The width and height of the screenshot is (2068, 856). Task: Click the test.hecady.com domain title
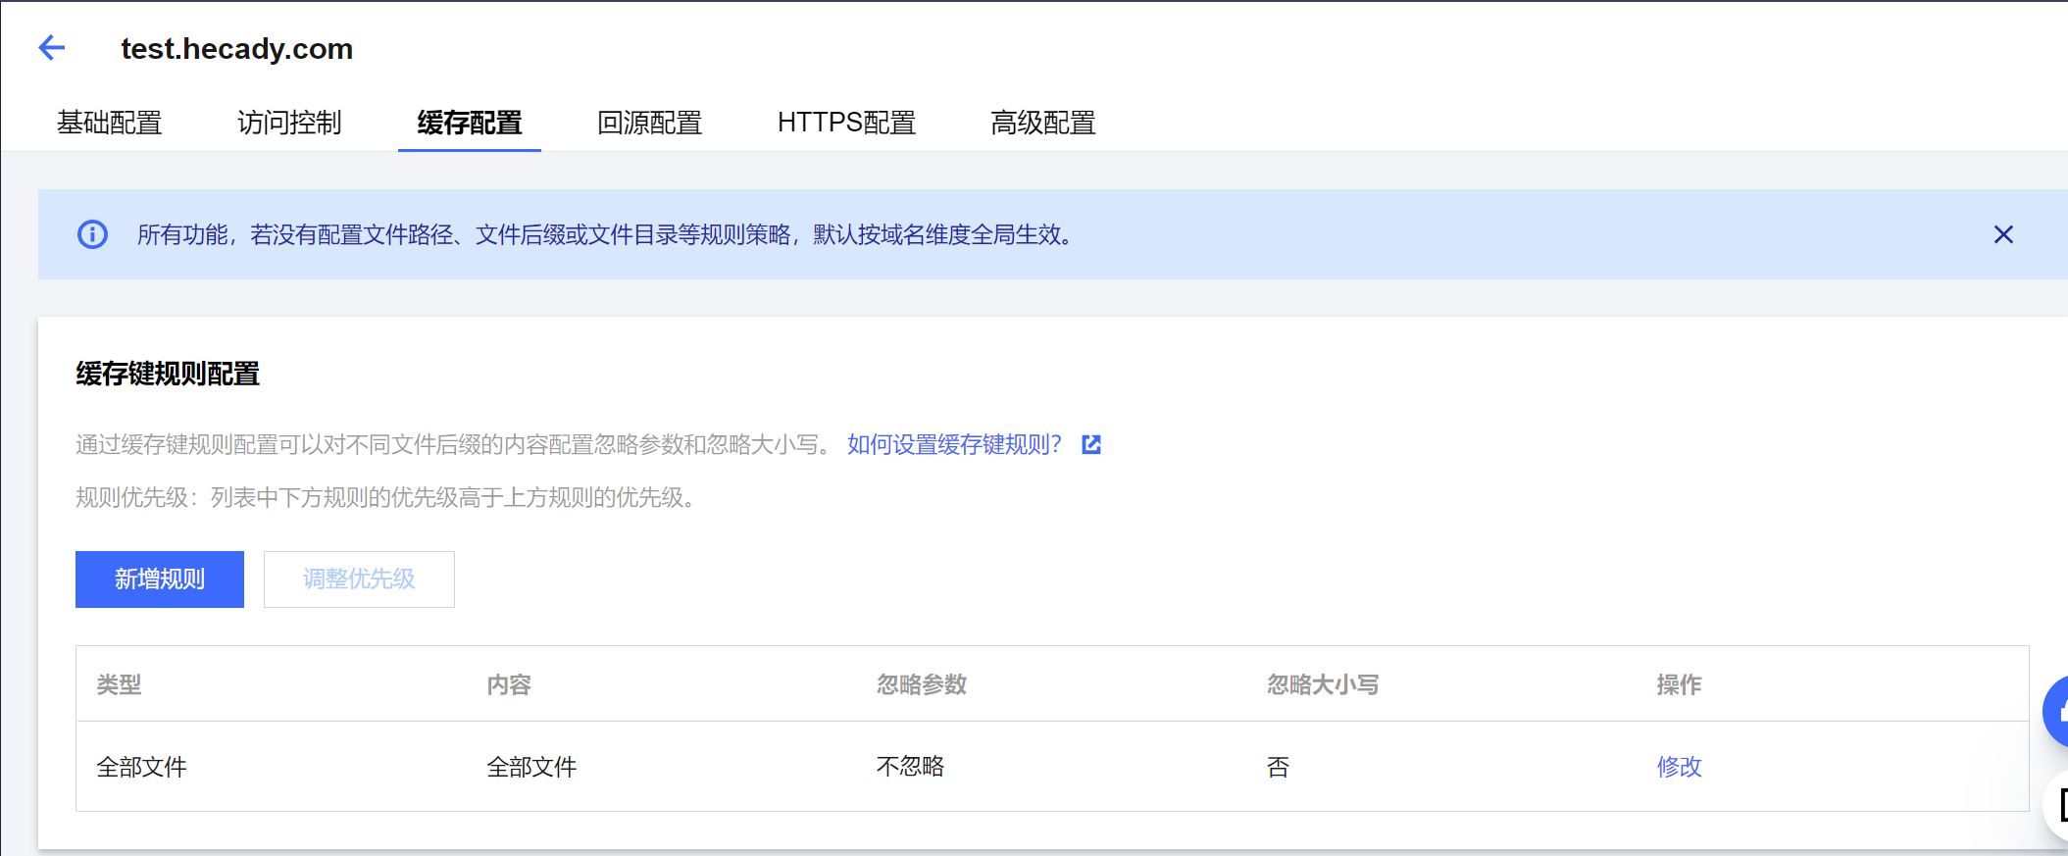tap(236, 48)
